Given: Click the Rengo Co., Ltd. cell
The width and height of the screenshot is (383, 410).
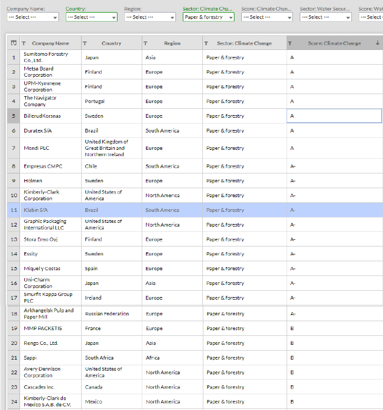Looking at the screenshot, I should coord(51,343).
